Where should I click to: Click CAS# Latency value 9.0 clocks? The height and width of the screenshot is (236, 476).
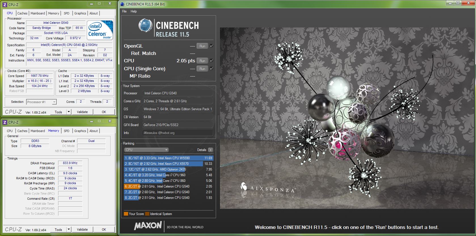click(x=70, y=173)
